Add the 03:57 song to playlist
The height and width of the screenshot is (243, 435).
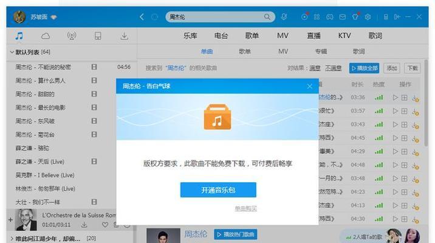[405, 111]
